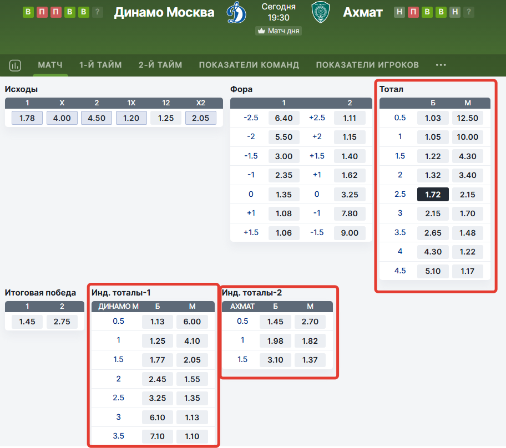The height and width of the screenshot is (448, 506).
Task: Pick handicap +2.5 odds 1.11
Action: (350, 118)
